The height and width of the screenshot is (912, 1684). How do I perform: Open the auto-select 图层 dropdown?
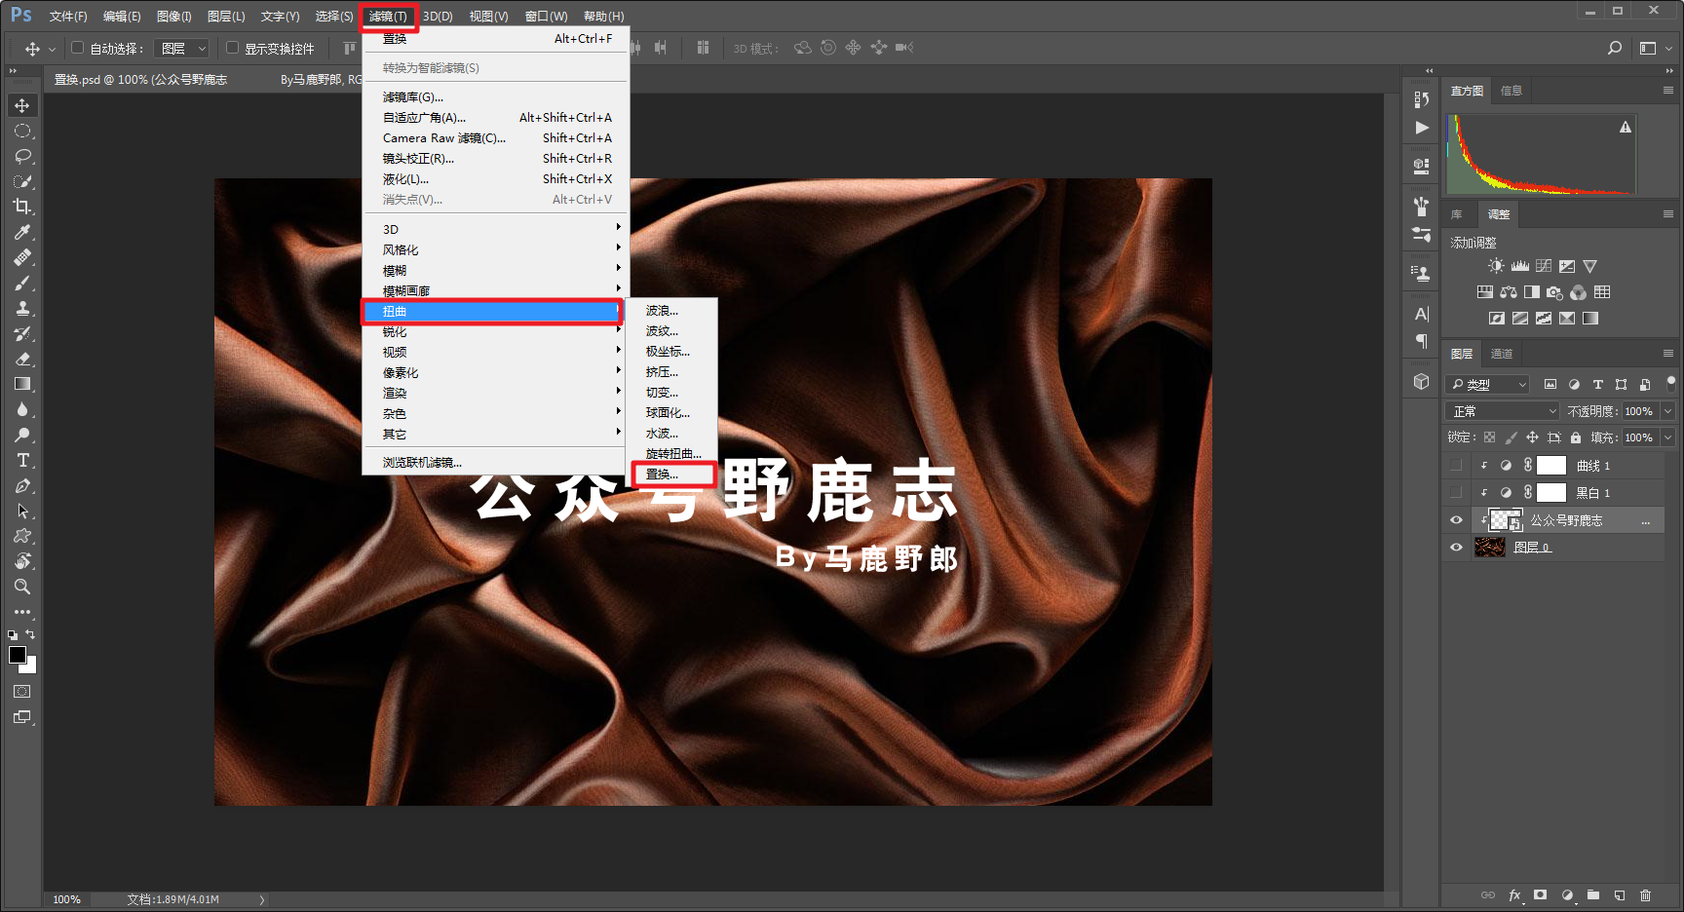[182, 48]
